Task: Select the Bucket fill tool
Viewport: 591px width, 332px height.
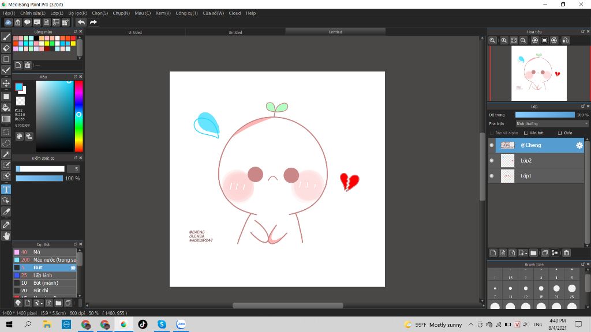Action: (6, 108)
